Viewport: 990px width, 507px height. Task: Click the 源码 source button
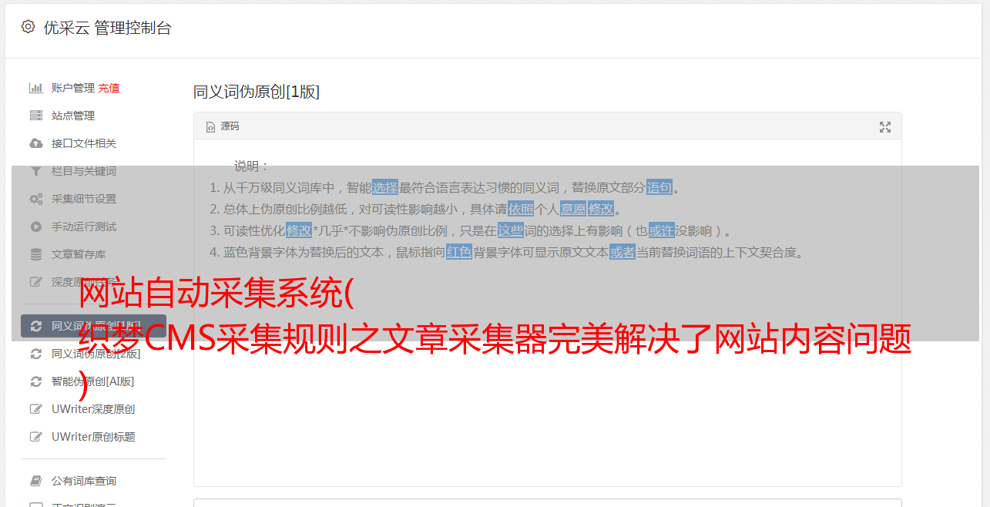tap(223, 126)
